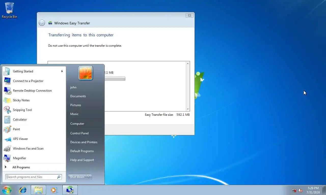This screenshot has width=326, height=195.
Task: Open Devices and Printers
Action: coord(84,142)
